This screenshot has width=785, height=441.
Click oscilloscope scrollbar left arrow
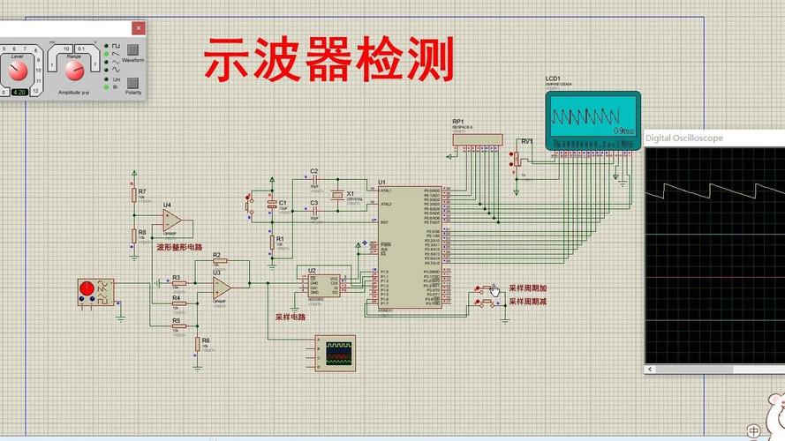[650, 369]
